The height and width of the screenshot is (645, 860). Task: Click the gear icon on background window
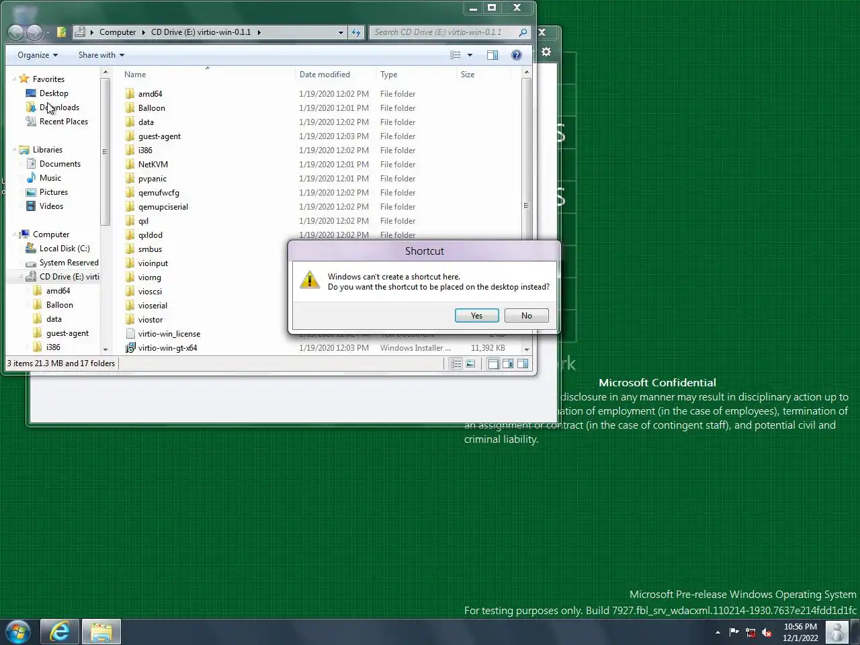tap(546, 52)
